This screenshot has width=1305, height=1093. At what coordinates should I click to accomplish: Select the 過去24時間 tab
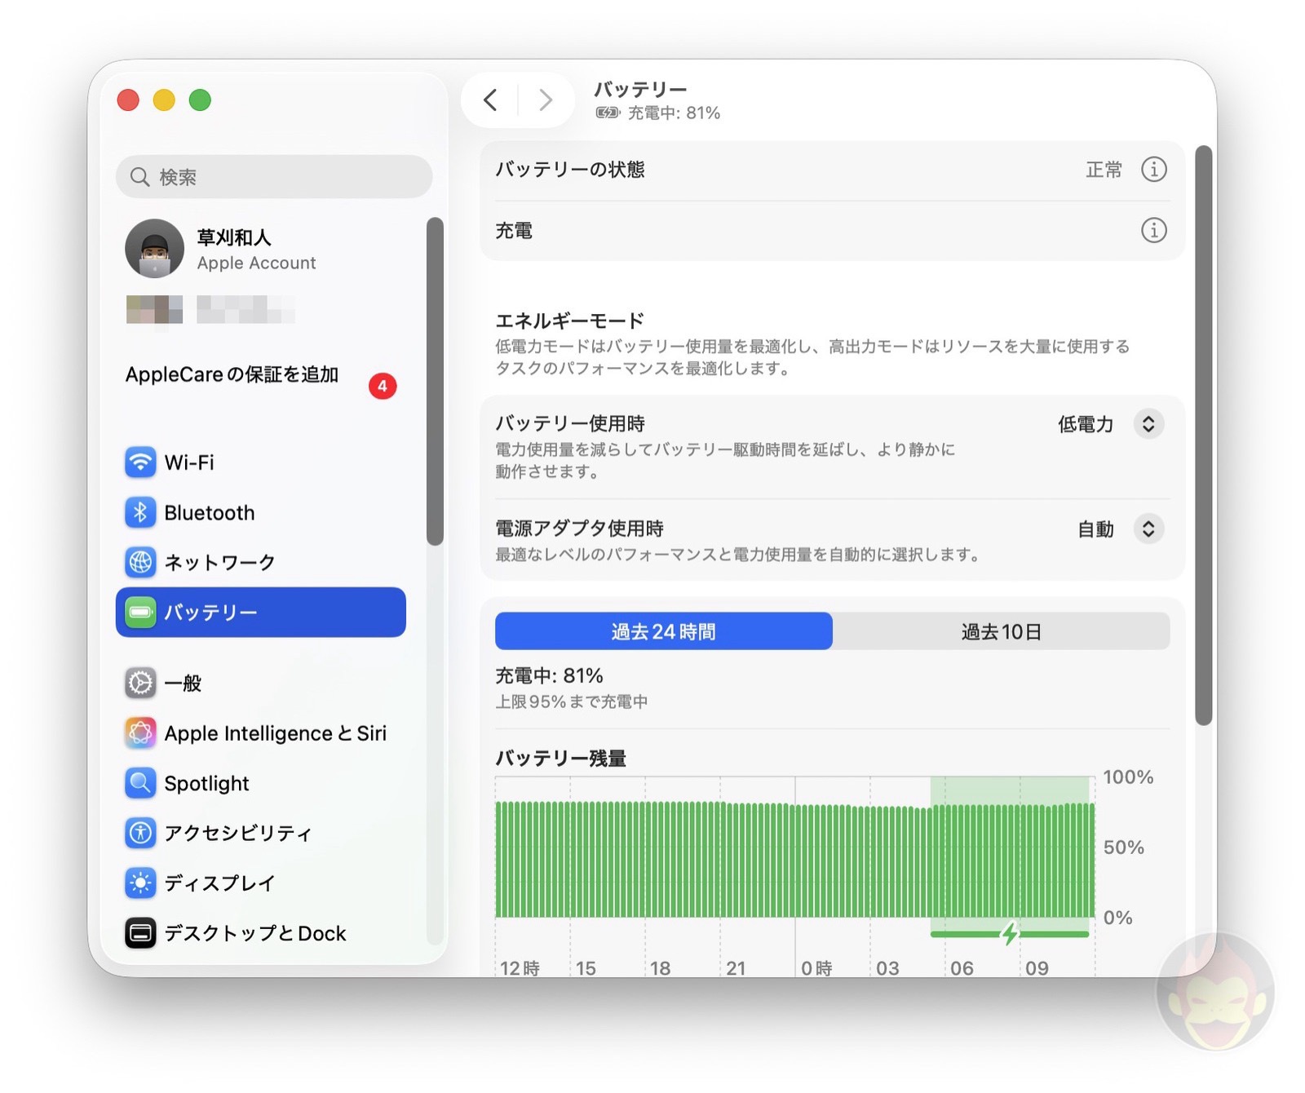click(x=662, y=631)
